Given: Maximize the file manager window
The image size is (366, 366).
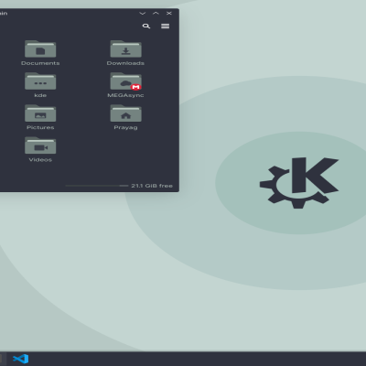Looking at the screenshot, I should (x=156, y=14).
